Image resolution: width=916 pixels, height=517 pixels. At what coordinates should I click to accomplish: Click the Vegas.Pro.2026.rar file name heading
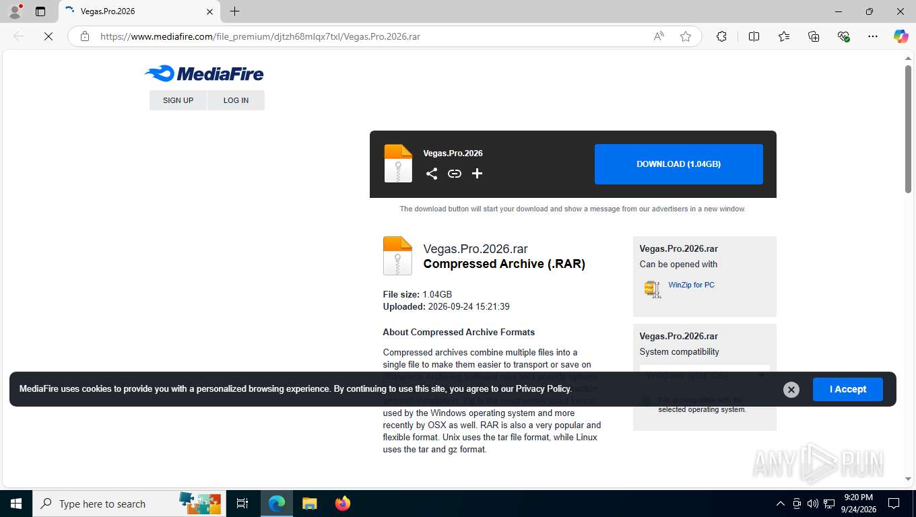[x=476, y=249]
